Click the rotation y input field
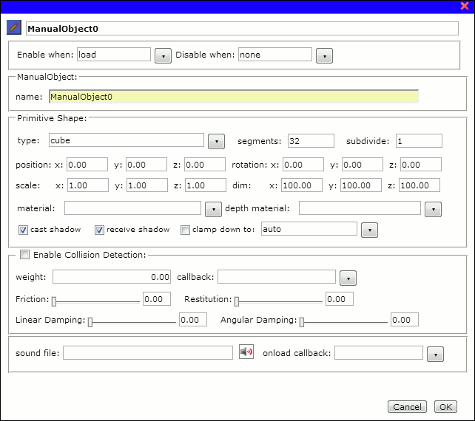Screen dimensions: 475x421 (x=363, y=165)
